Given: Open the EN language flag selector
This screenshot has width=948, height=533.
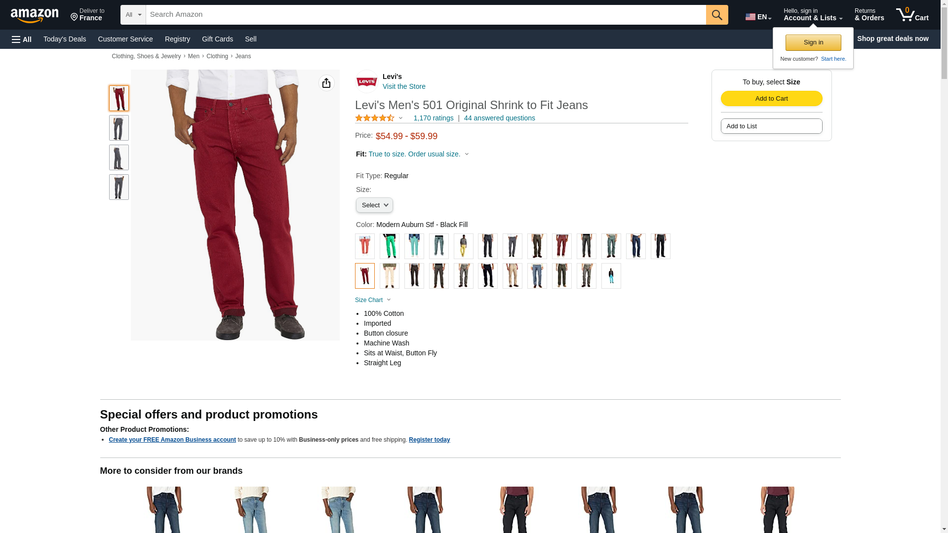Looking at the screenshot, I should point(758,17).
